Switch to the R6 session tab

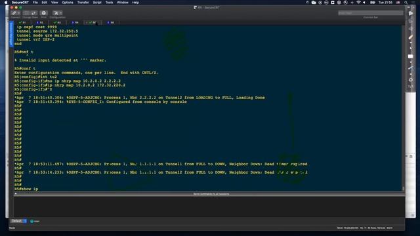(x=110, y=22)
